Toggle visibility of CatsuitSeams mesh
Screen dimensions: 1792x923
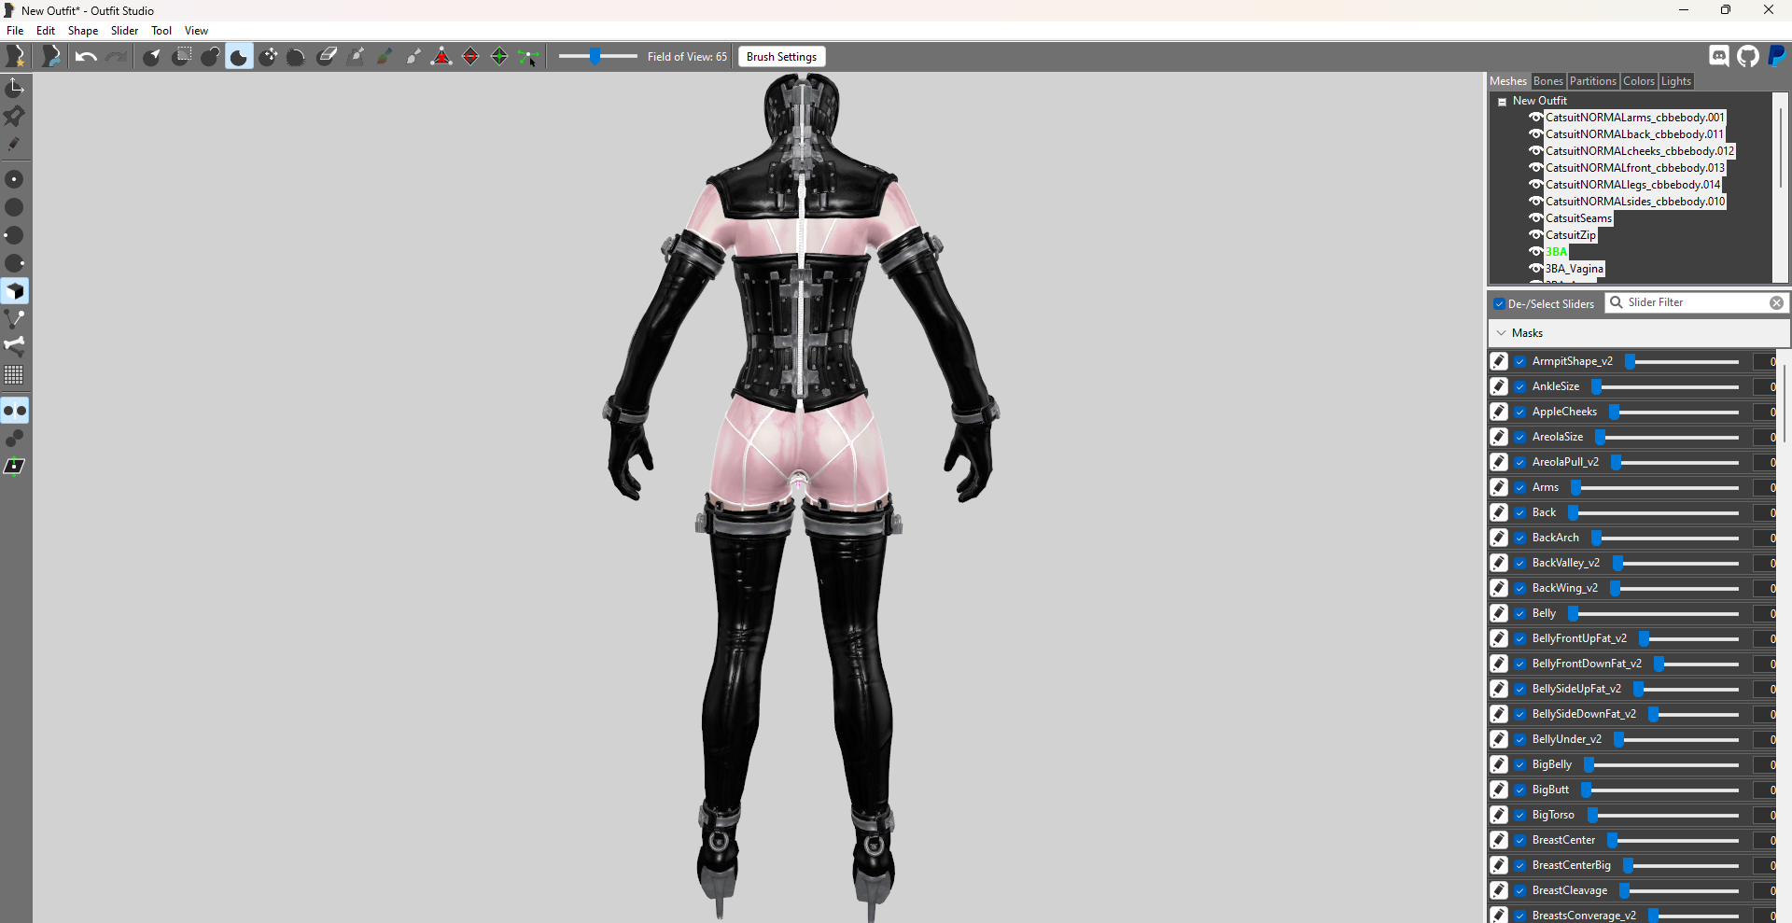[x=1535, y=218]
